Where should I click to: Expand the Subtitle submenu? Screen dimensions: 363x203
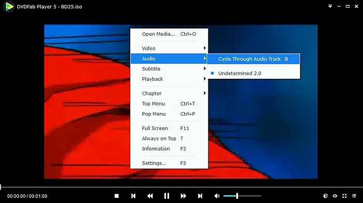click(169, 69)
